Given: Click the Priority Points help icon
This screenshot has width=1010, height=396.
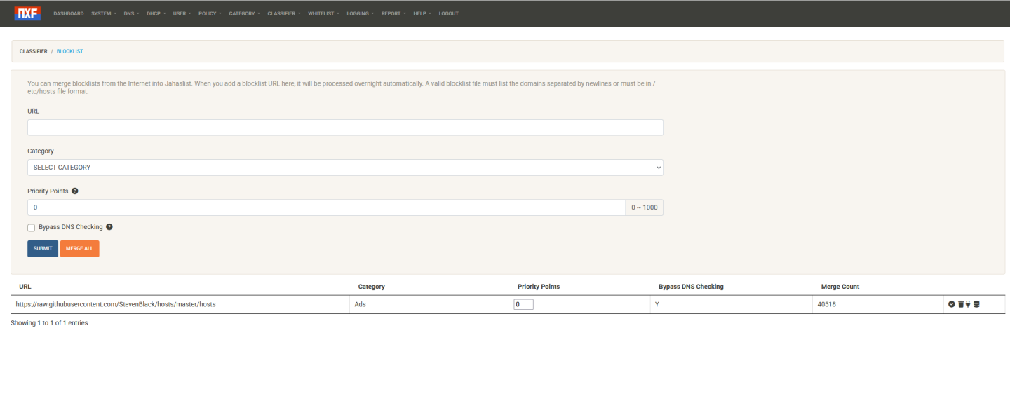Looking at the screenshot, I should [75, 191].
